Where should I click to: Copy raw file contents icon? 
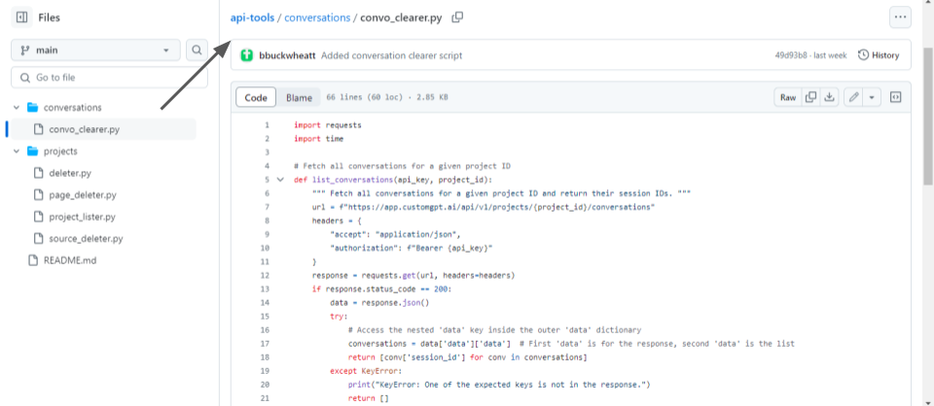(x=810, y=97)
